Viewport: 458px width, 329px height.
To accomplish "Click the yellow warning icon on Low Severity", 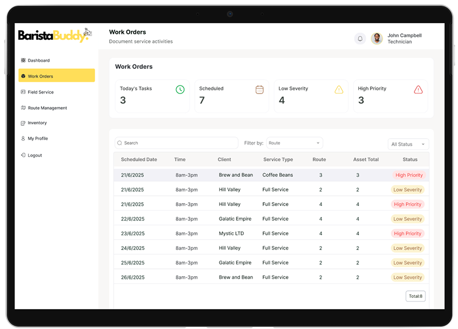I will (x=339, y=89).
